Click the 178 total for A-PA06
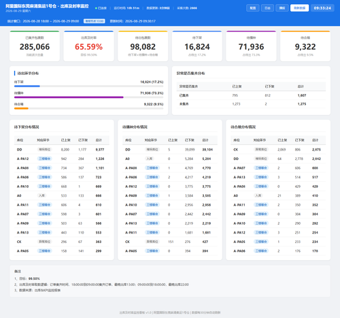This screenshot has height=318, width=340. (315, 251)
